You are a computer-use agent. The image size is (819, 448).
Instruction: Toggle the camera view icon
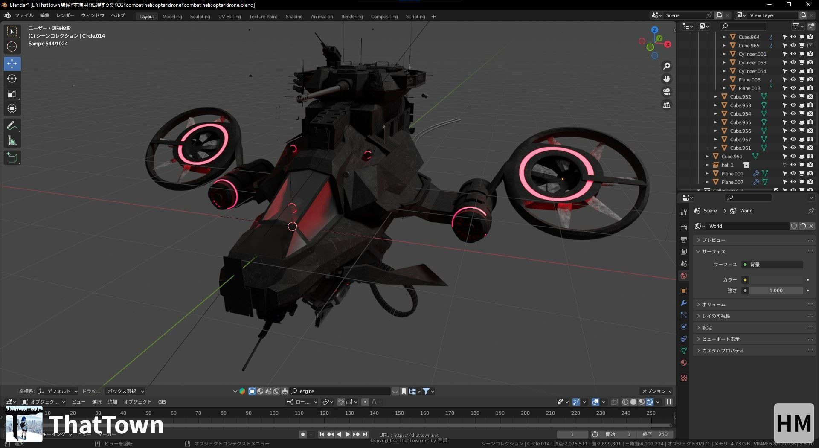667,92
